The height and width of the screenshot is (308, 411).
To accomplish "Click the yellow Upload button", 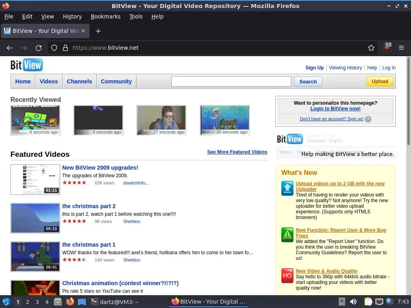I will (380, 81).
